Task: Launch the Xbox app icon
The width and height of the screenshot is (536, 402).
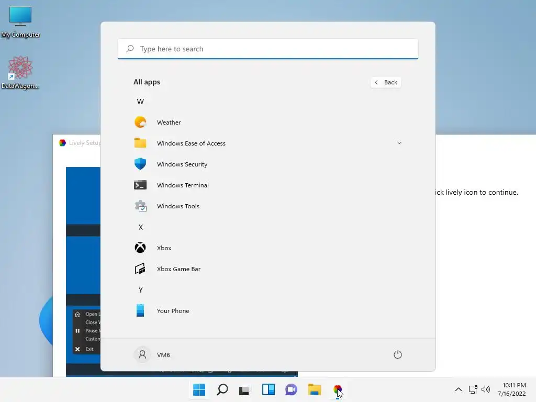Action: coord(140,248)
